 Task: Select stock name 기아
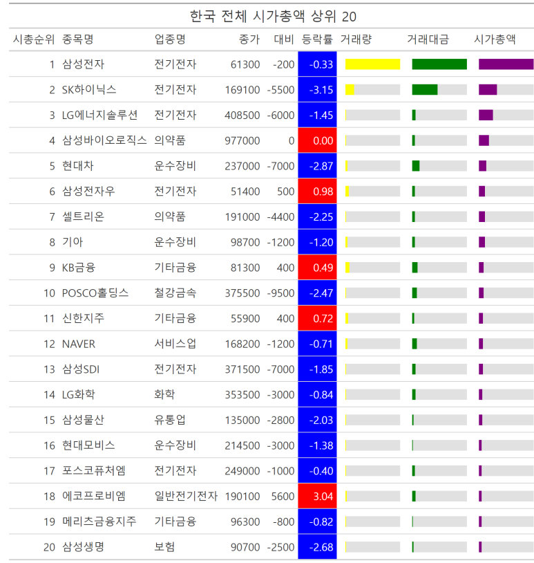(73, 242)
